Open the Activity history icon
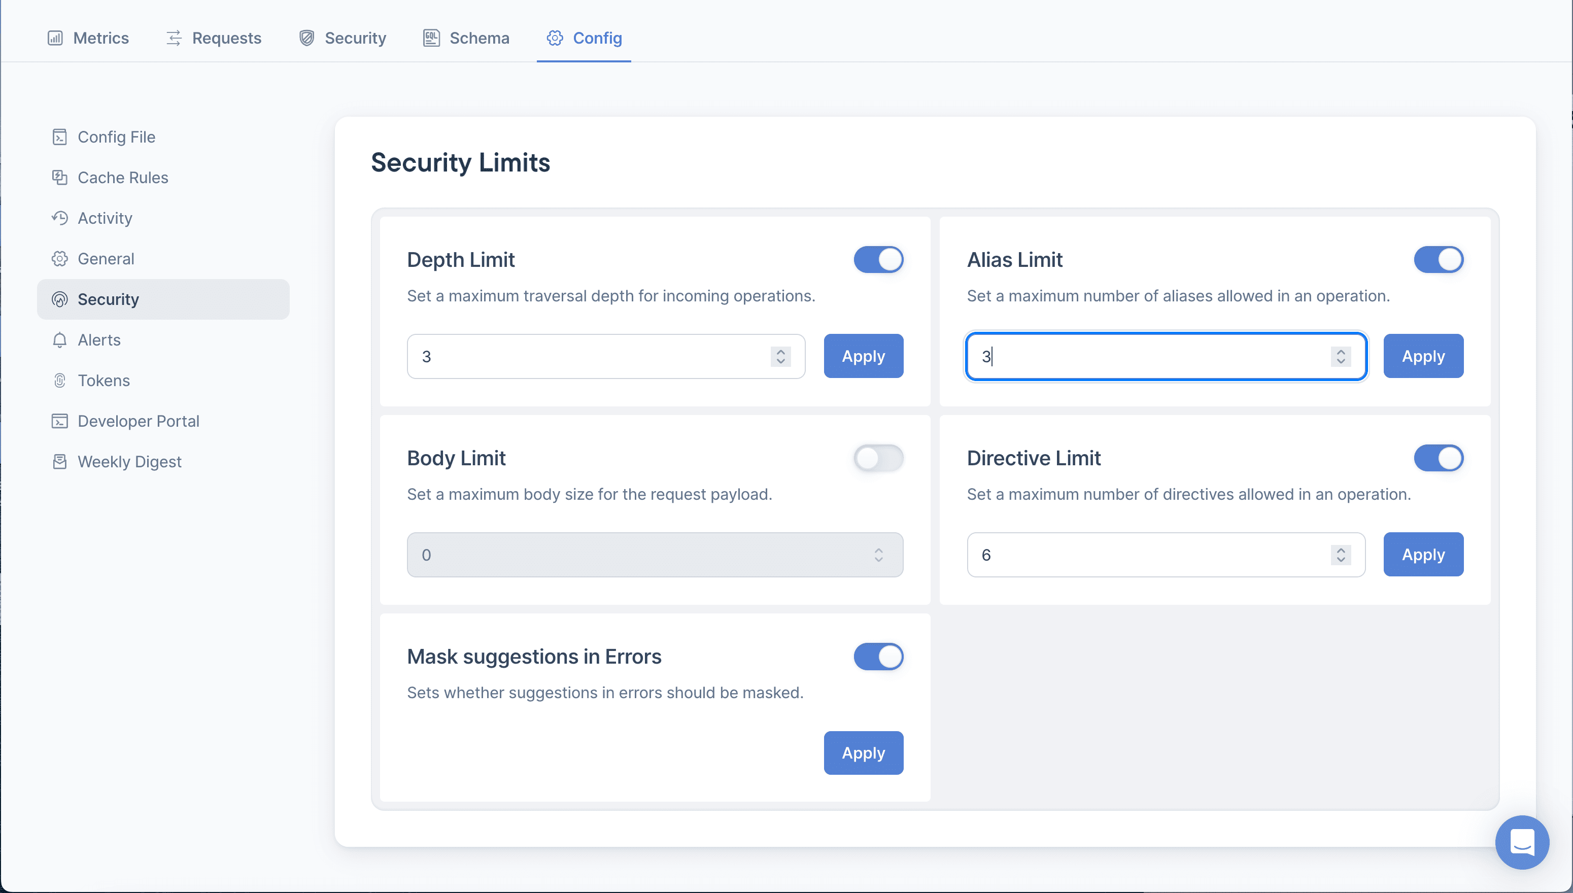The image size is (1573, 893). (59, 218)
